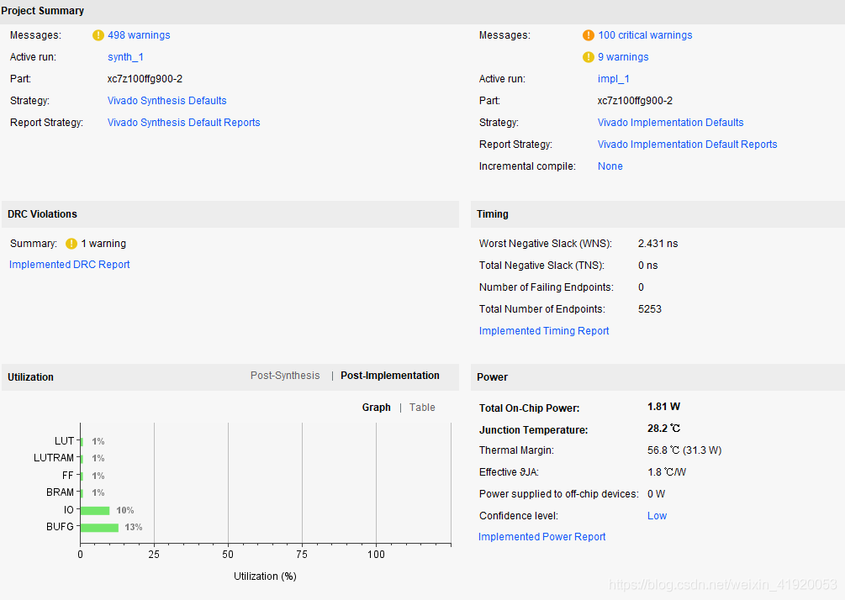Screen dimensions: 845x600
Task: Click the BUFG utilization bar
Action: pyautogui.click(x=99, y=528)
